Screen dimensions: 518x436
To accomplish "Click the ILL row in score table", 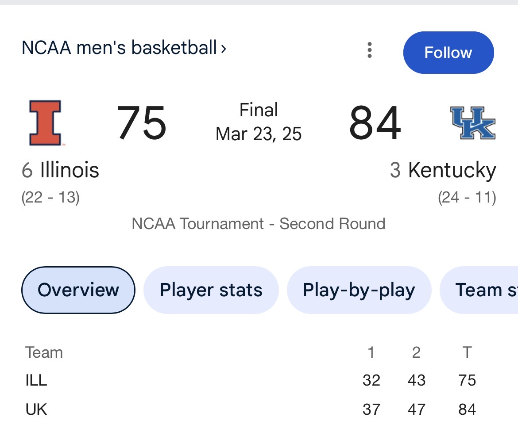I will pos(251,380).
